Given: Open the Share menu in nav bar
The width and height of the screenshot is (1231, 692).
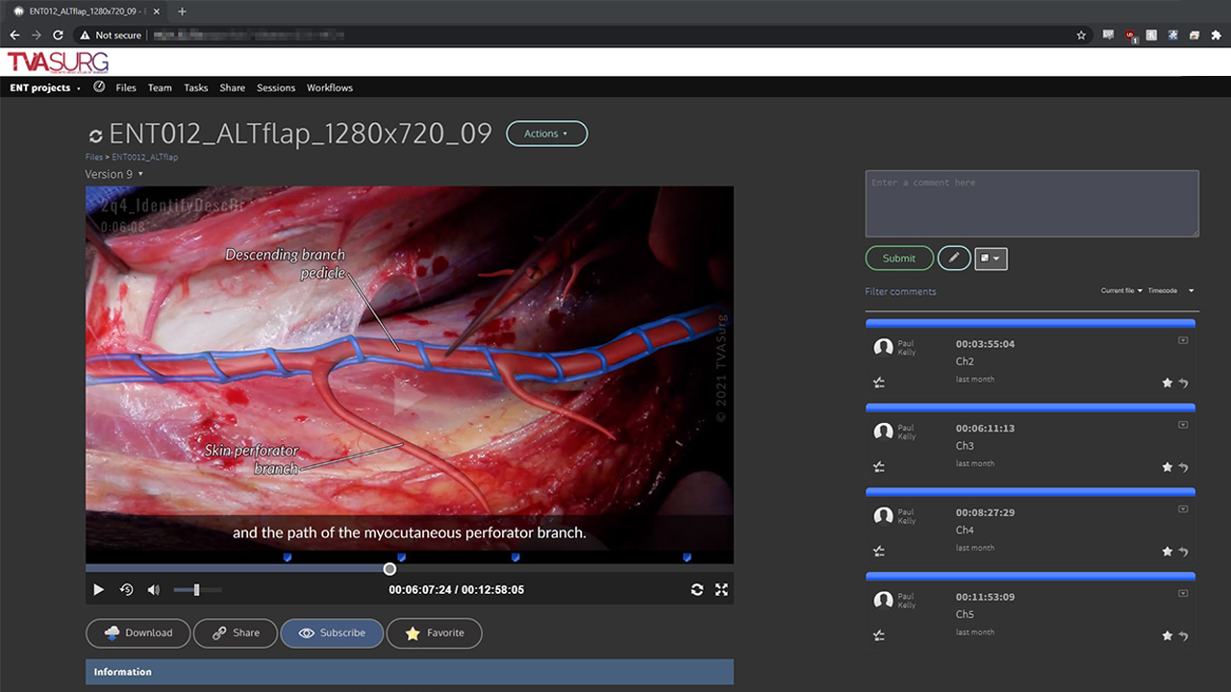Looking at the screenshot, I should point(232,87).
